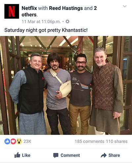View the 110 shares list
The height and width of the screenshot is (163, 132).
(x=116, y=141)
